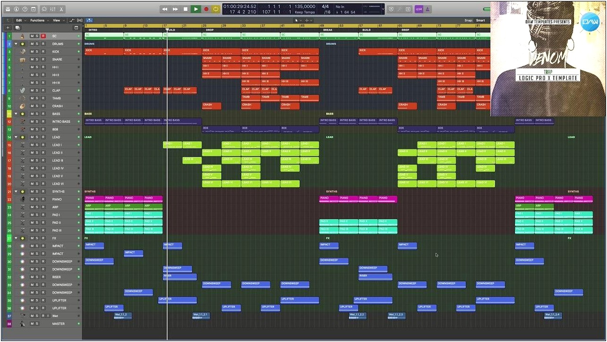This screenshot has height=342, width=607.
Task: Click the tempo 135,0000 value
Action: click(305, 7)
